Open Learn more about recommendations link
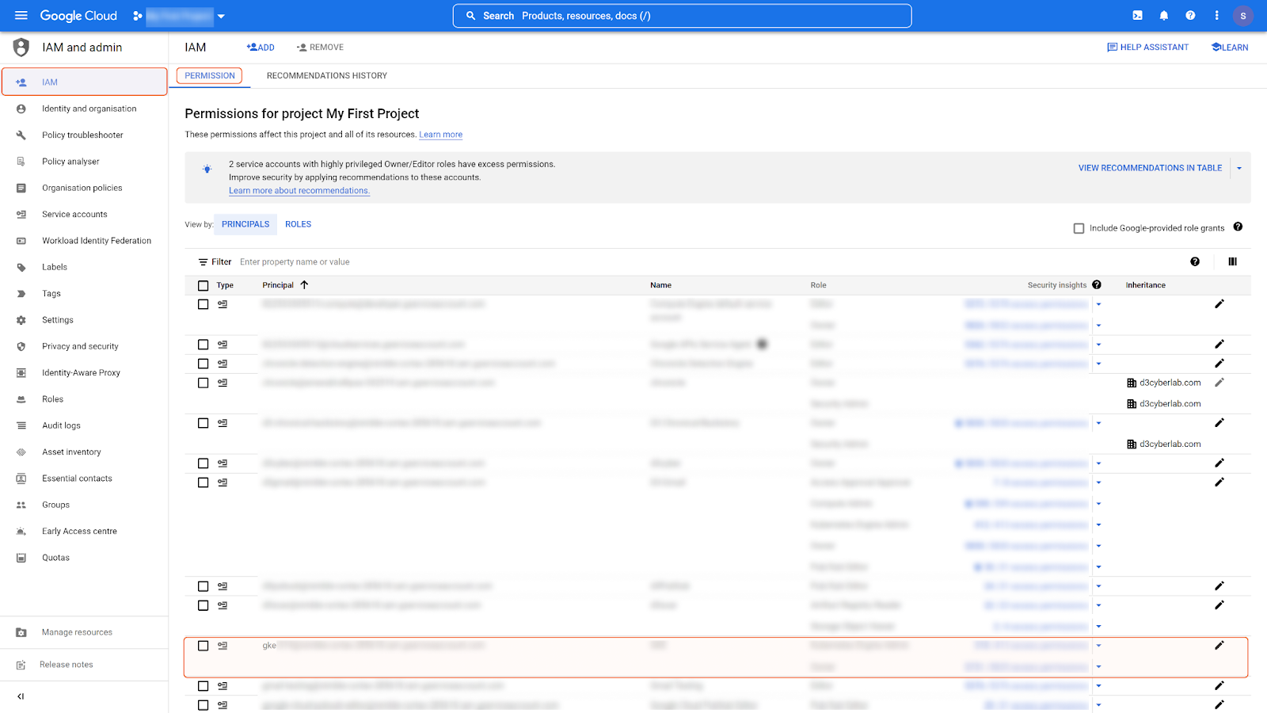Screen dimensions: 1267x713 coord(299,191)
